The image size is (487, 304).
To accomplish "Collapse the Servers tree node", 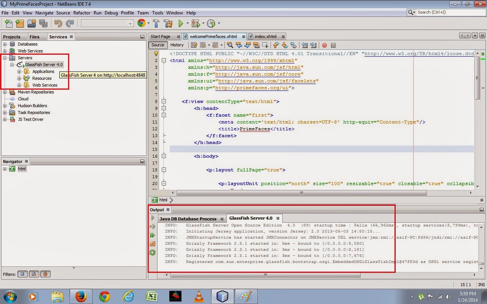I will 5,58.
